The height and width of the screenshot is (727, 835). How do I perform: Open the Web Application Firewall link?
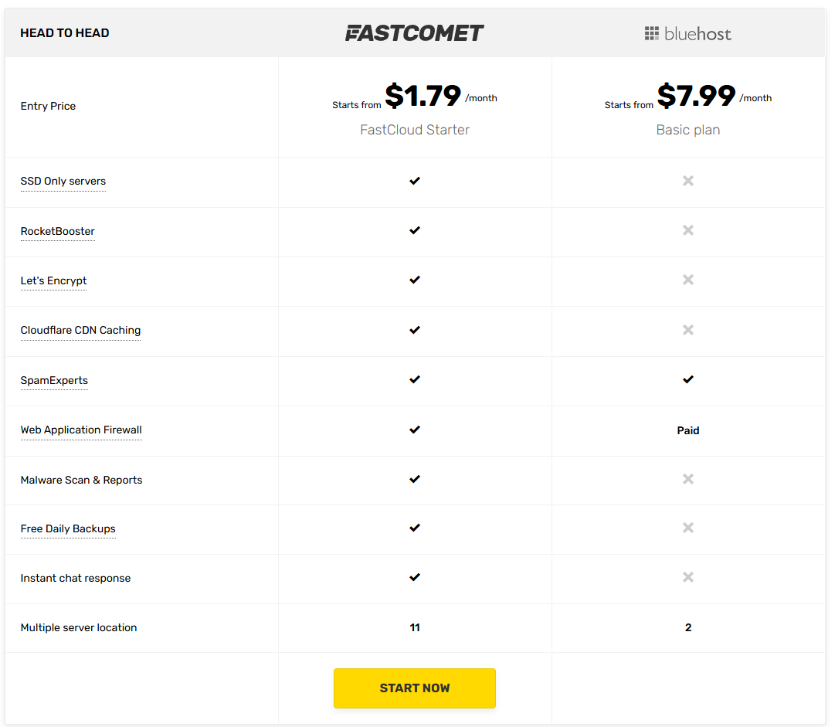point(81,430)
